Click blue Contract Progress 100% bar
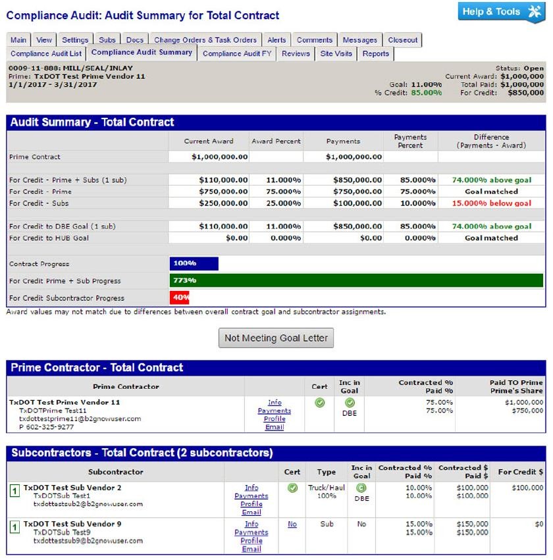The height and width of the screenshot is (560, 553). (194, 264)
